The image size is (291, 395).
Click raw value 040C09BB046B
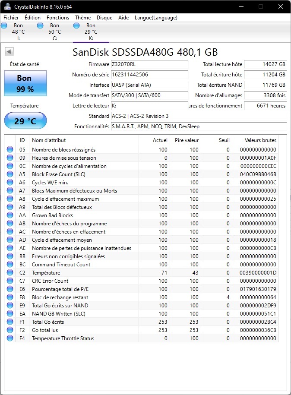pos(258,174)
